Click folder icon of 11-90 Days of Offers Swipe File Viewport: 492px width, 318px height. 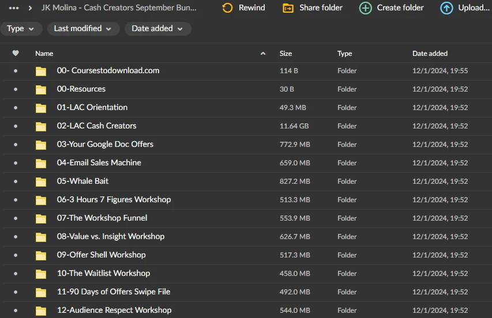click(41, 292)
